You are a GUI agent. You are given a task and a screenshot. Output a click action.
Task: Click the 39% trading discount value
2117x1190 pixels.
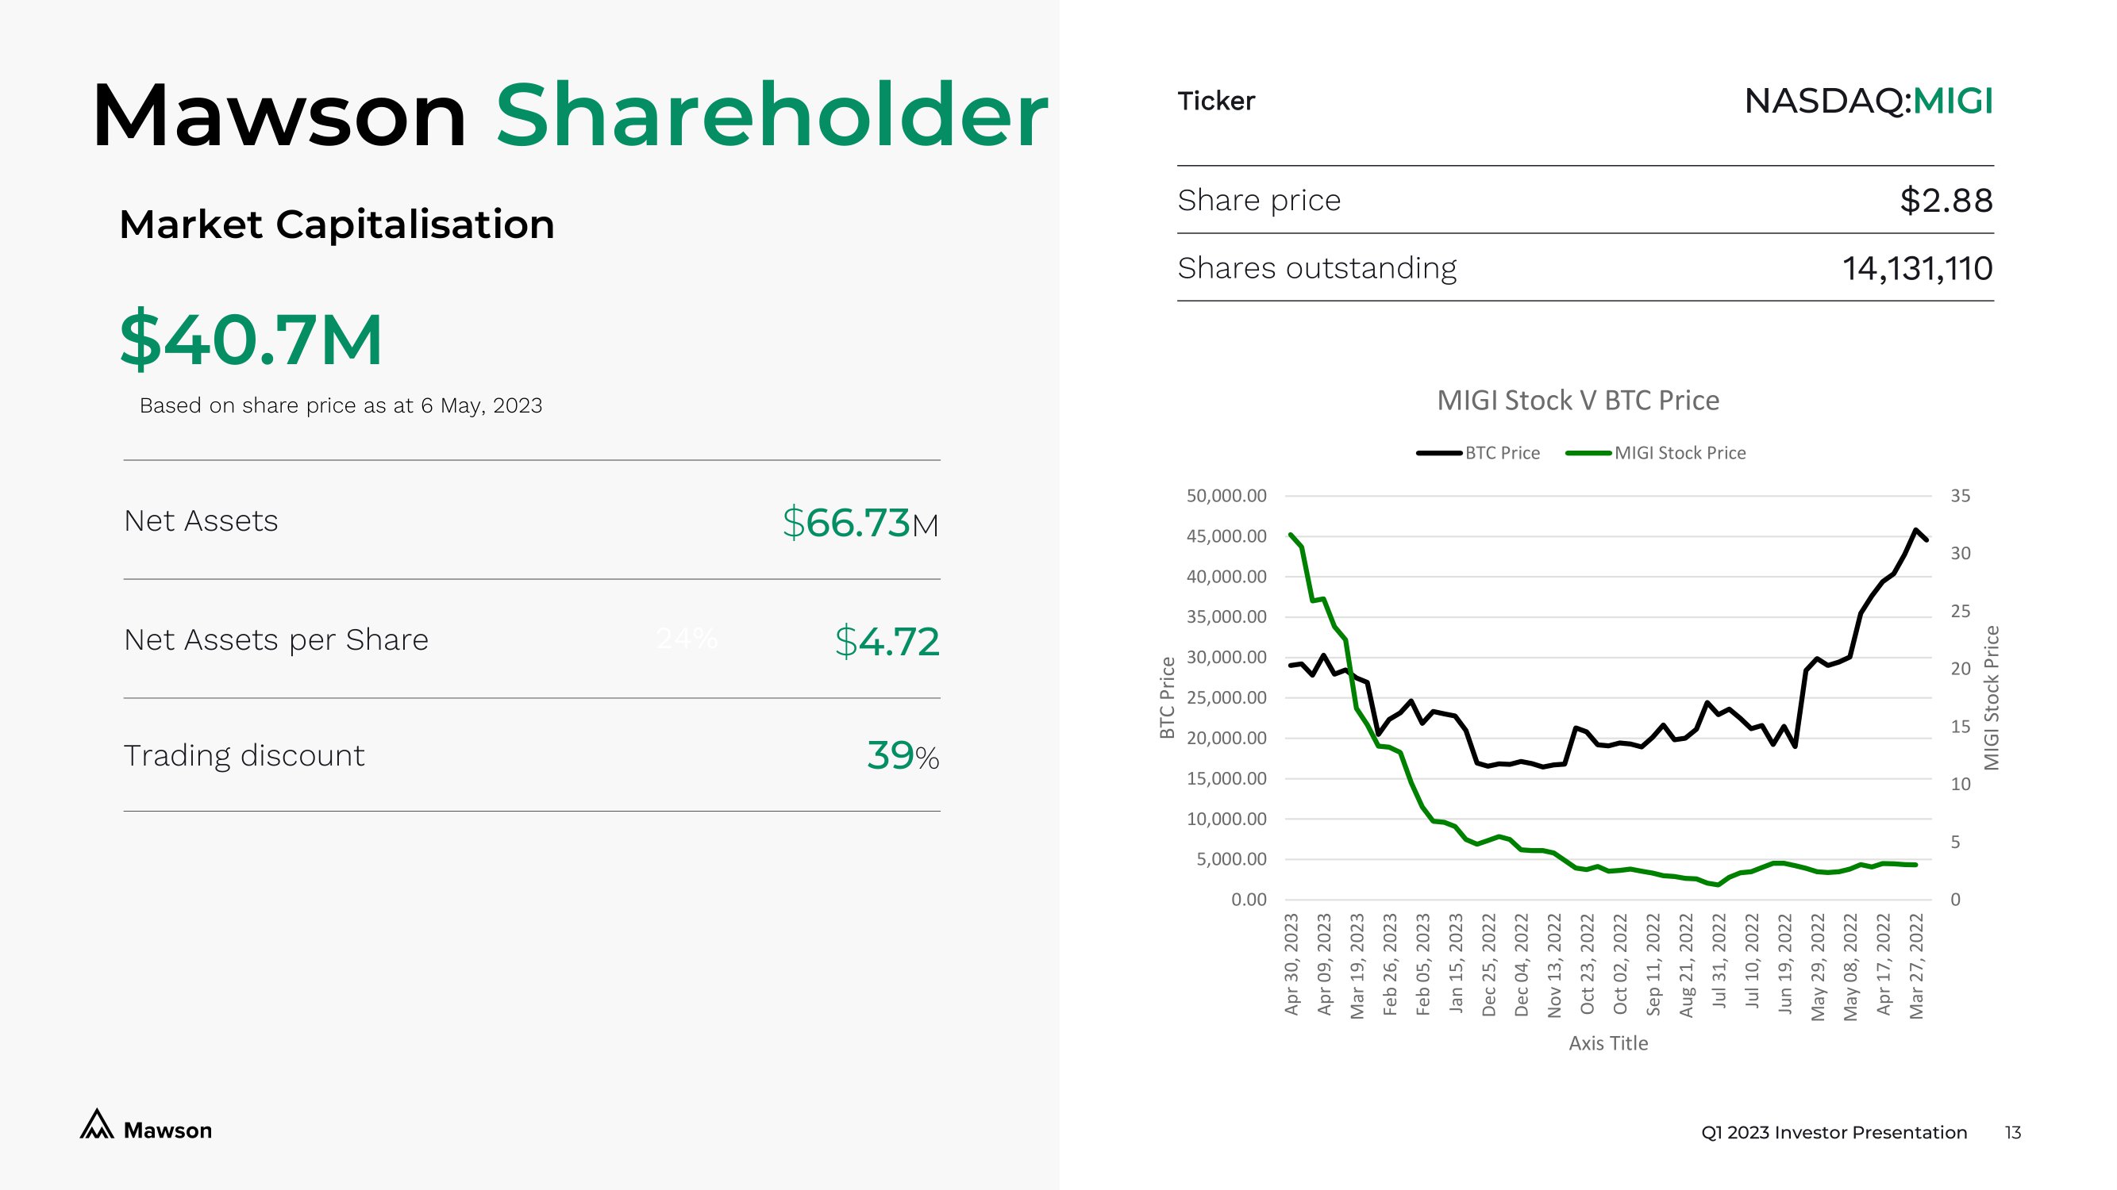point(903,755)
